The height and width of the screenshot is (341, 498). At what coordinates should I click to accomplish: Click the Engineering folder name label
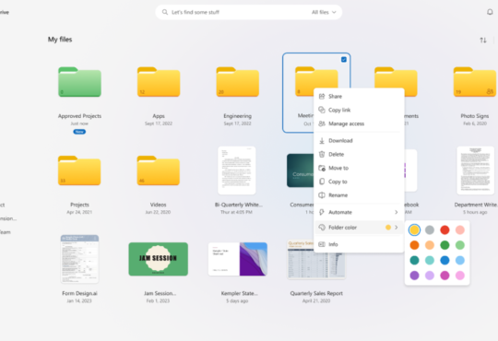[238, 116]
